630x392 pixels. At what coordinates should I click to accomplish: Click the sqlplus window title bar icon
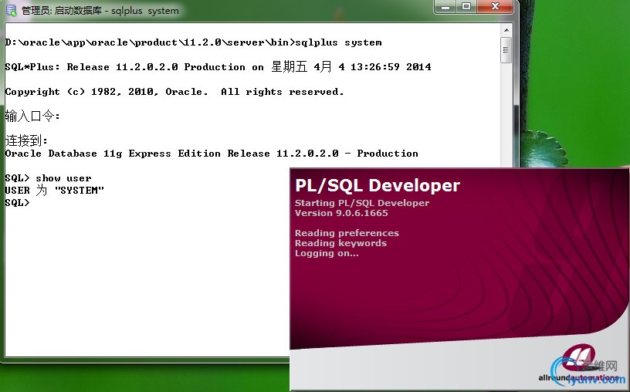pyautogui.click(x=12, y=11)
